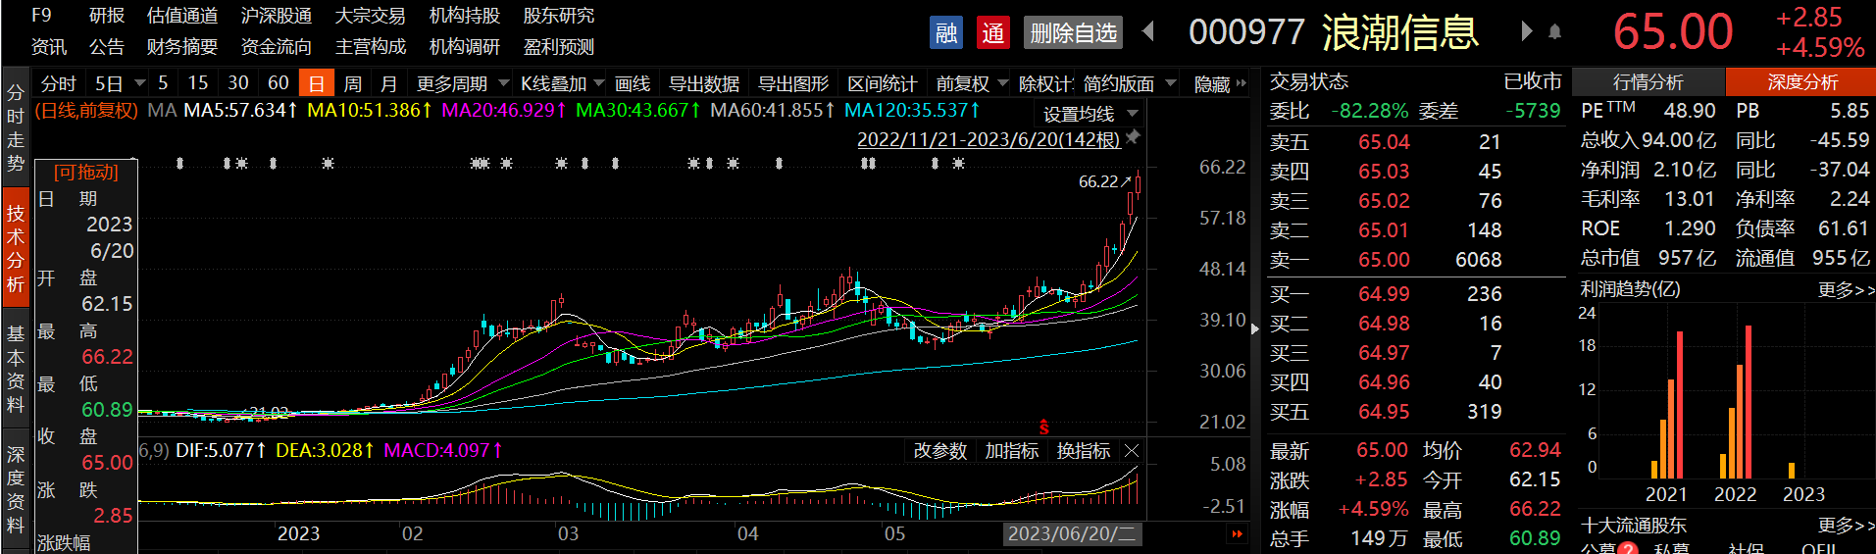Open 沪深股通 menu item
1876x554 pixels.
[x=276, y=16]
